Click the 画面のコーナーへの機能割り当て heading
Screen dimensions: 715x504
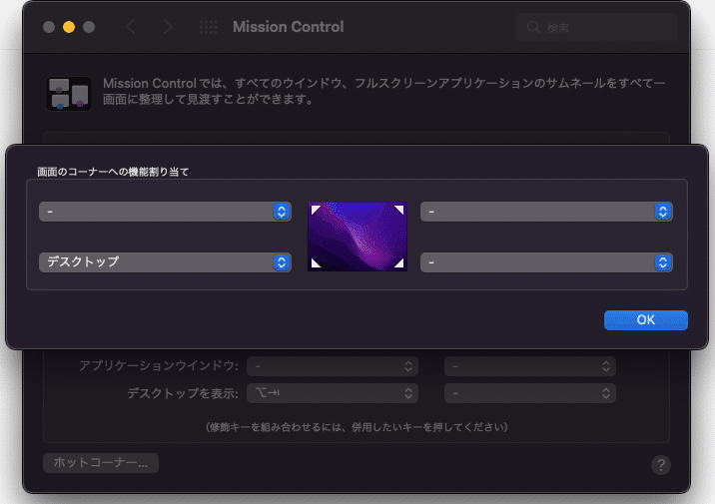tap(113, 172)
